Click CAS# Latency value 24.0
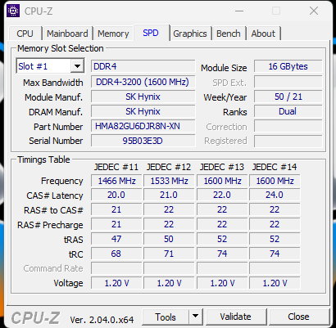Image resolution: width=336 pixels, height=328 pixels. coord(275,195)
